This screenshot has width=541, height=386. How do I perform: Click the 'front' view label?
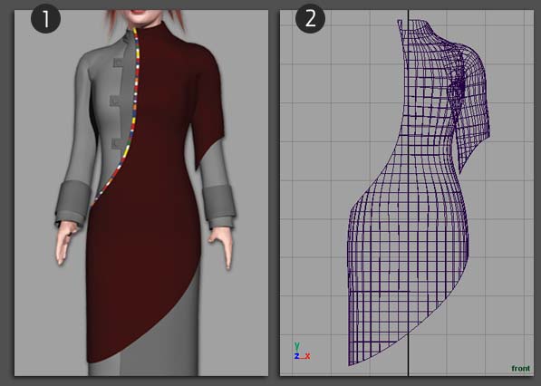(520, 369)
